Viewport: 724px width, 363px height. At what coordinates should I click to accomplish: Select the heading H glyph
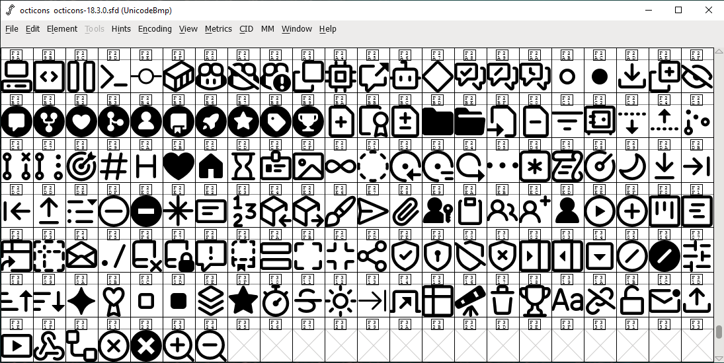146,166
